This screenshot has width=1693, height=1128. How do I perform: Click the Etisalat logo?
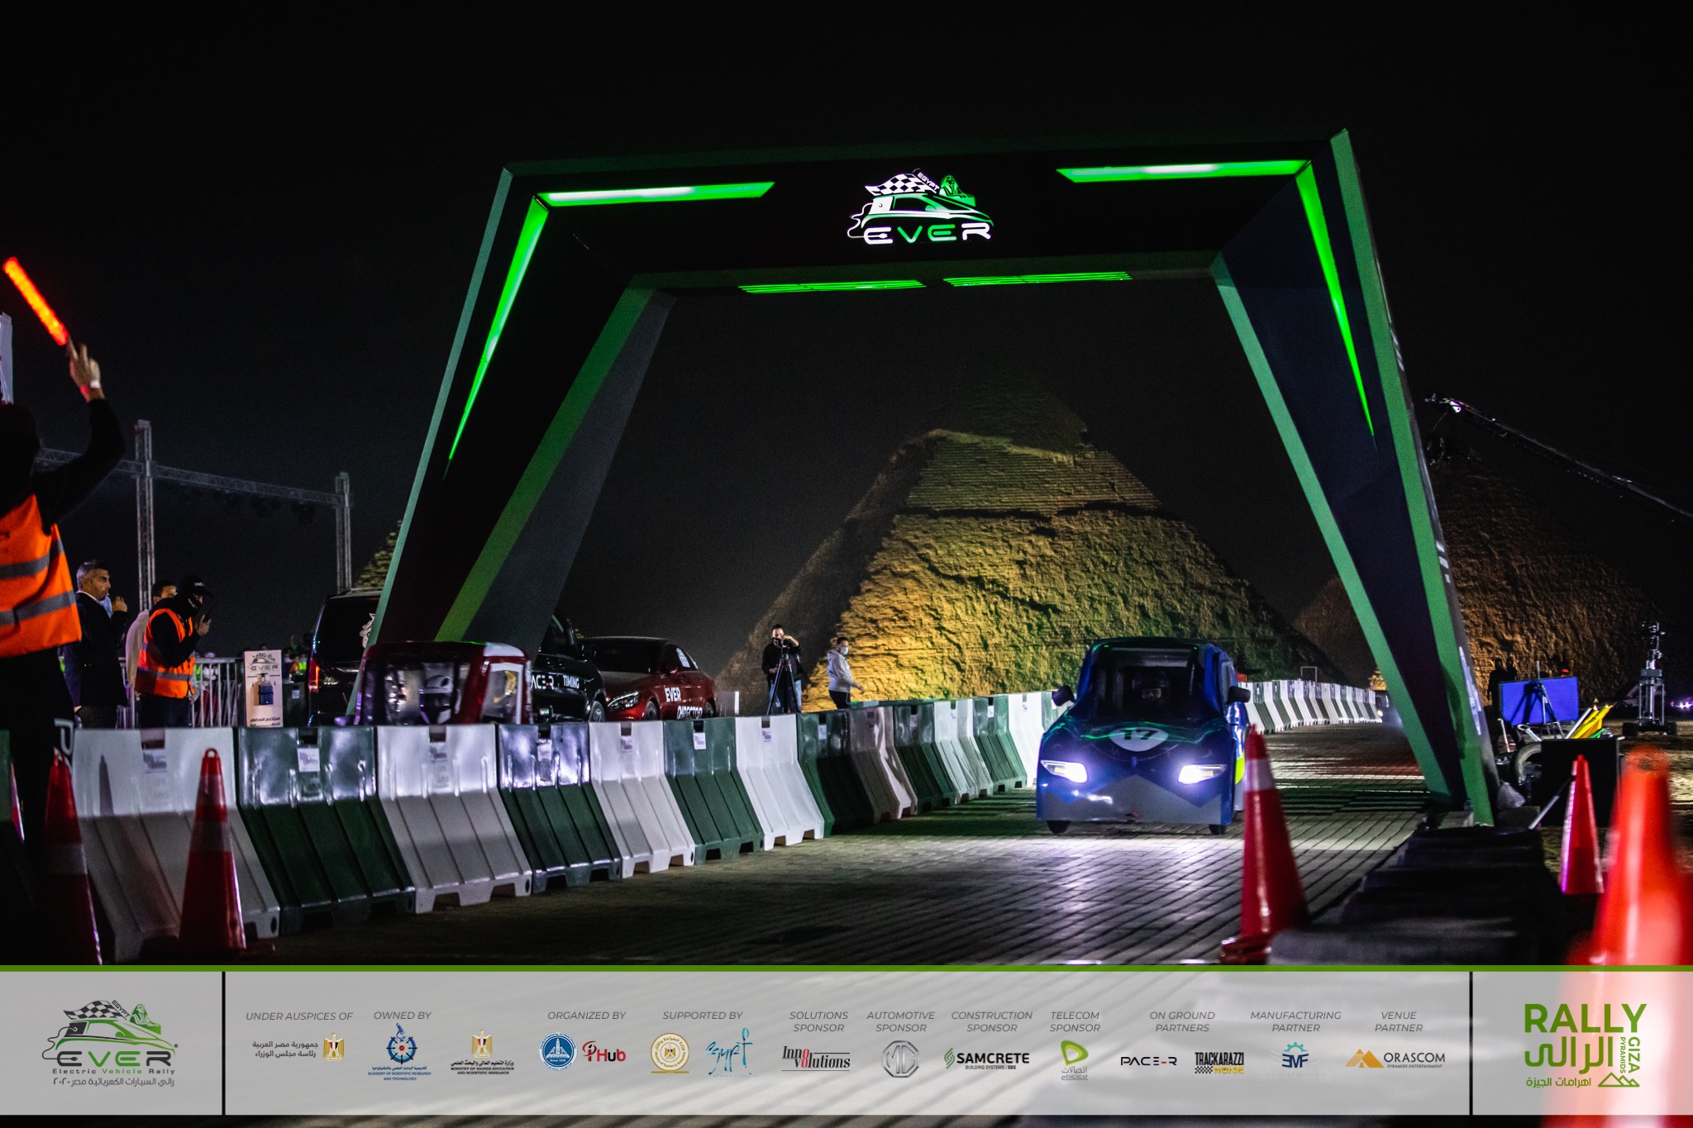1074,1060
